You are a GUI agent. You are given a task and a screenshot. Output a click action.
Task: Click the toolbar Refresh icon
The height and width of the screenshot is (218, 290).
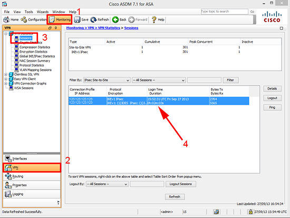(93, 20)
